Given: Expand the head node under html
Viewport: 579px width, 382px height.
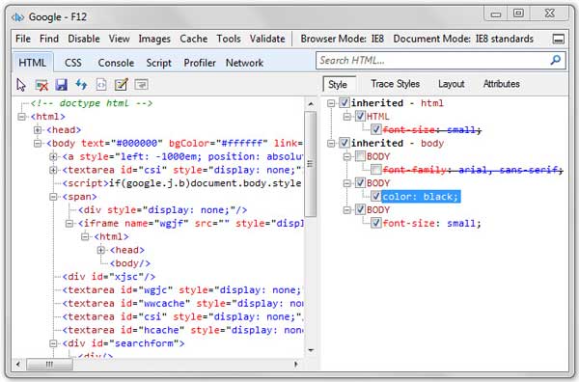Looking at the screenshot, I should [x=38, y=130].
